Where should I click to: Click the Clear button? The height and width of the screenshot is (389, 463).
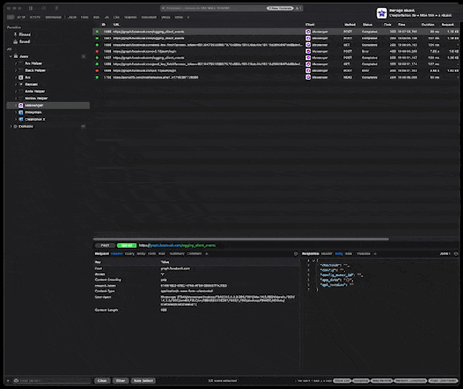point(102,381)
